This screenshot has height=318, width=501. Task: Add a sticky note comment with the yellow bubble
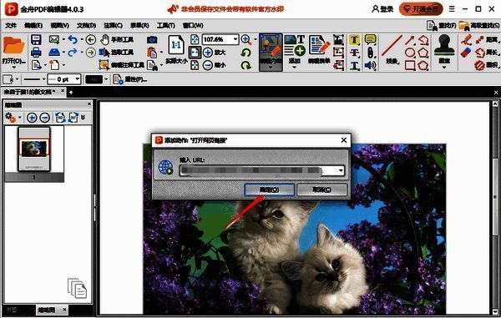(x=370, y=39)
